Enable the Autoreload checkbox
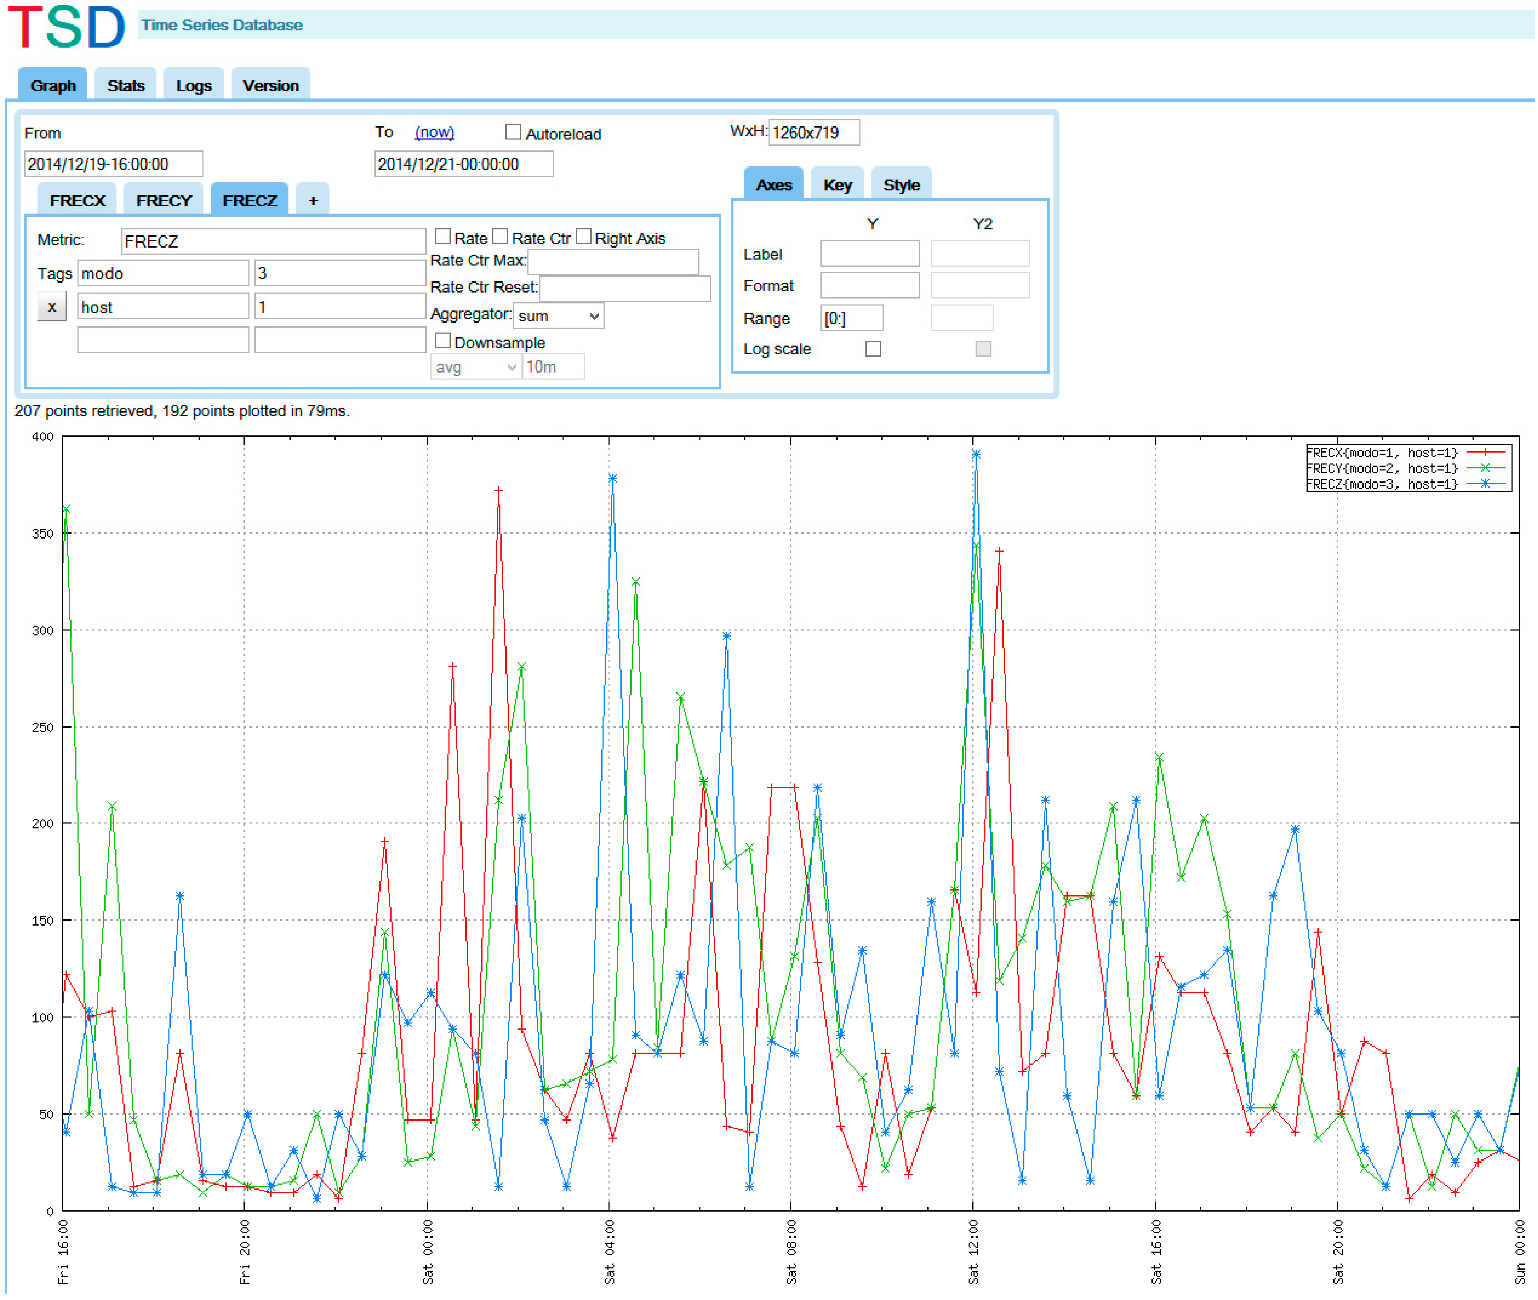1538x1300 pixels. [513, 132]
